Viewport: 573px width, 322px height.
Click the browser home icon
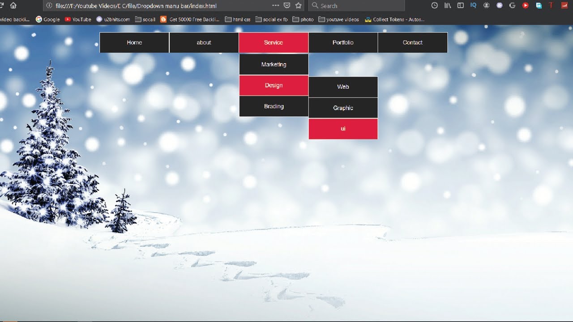click(x=13, y=5)
